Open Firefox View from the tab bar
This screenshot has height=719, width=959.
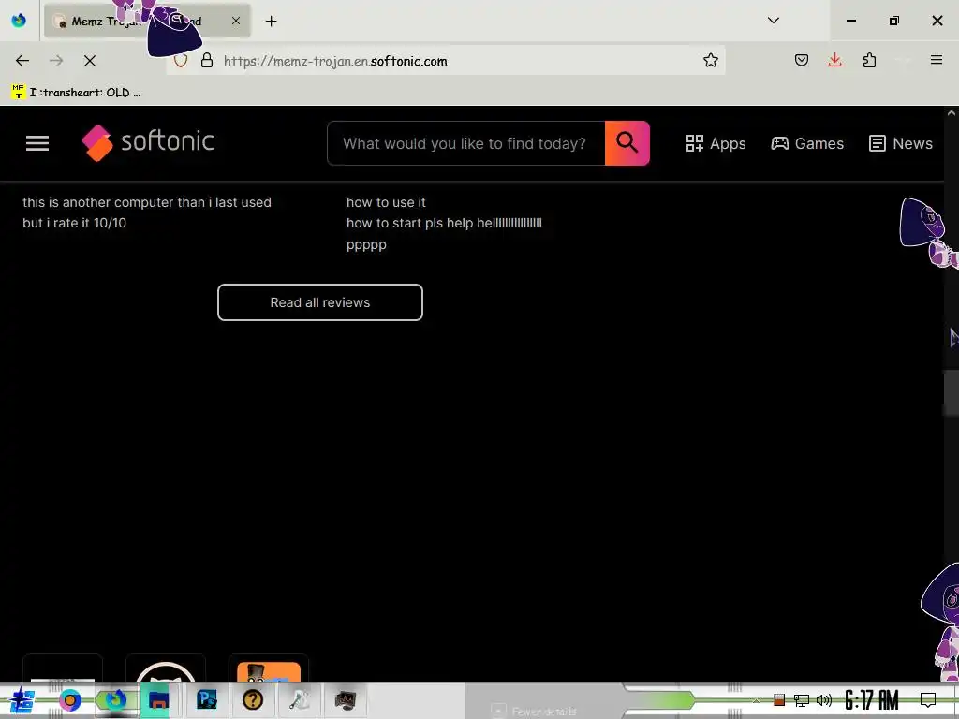(x=19, y=21)
